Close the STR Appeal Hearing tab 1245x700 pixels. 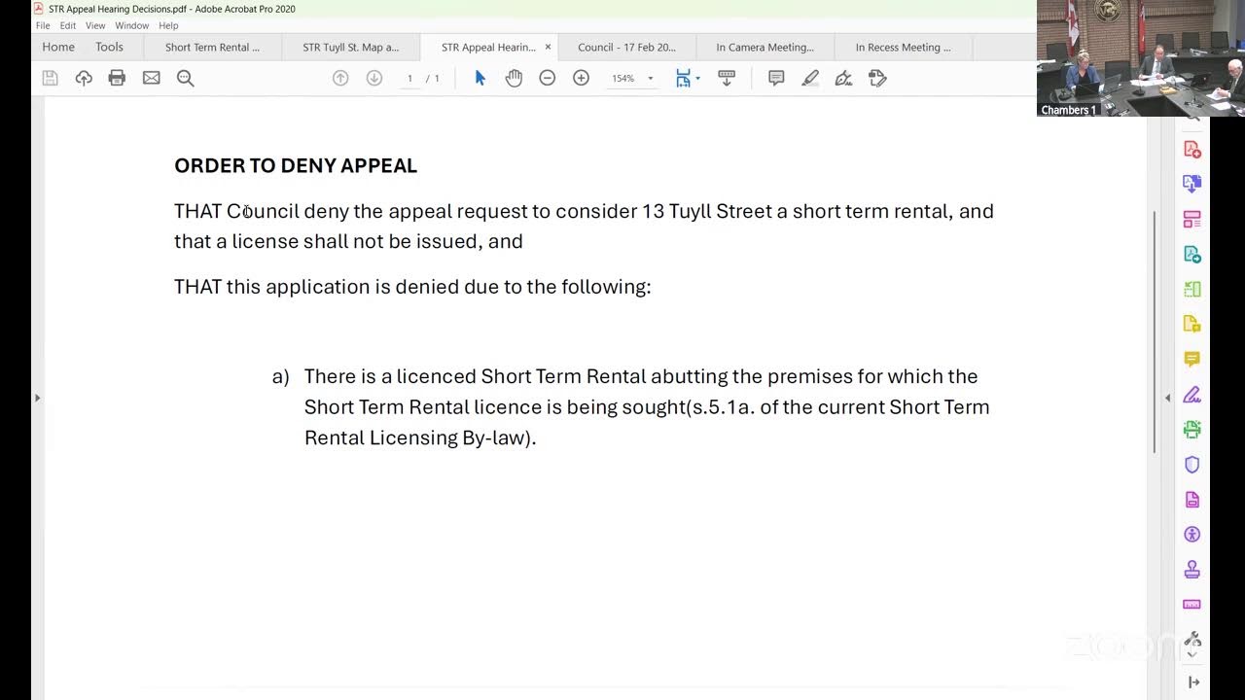[548, 47]
